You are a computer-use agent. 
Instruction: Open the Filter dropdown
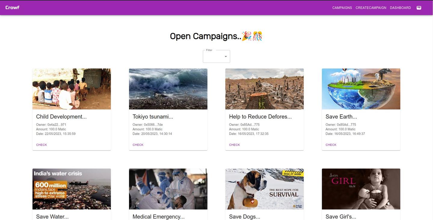click(x=216, y=57)
